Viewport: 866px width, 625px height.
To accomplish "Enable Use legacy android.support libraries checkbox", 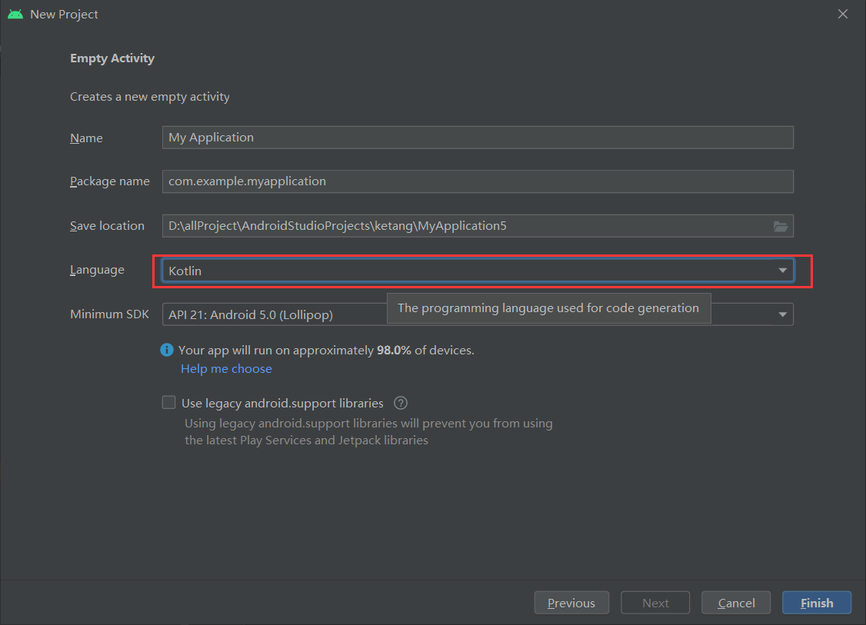I will 168,403.
